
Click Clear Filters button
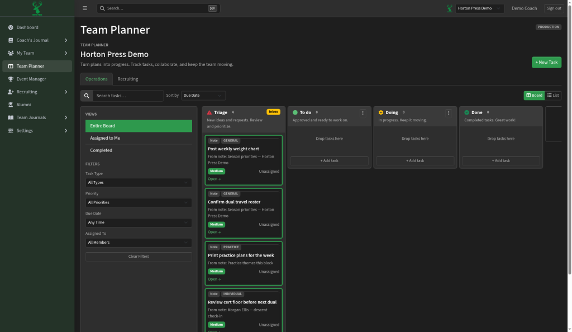coord(139,257)
